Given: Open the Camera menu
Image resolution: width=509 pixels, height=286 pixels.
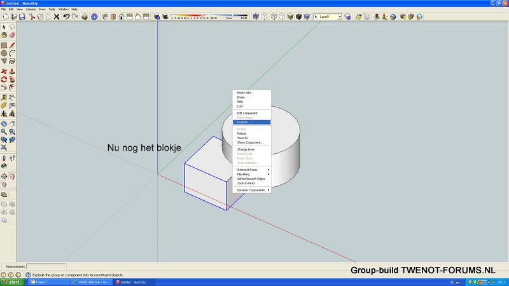Looking at the screenshot, I should pyautogui.click(x=31, y=10).
